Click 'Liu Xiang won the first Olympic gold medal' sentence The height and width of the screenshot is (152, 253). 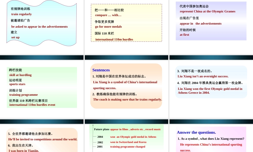[210, 91]
